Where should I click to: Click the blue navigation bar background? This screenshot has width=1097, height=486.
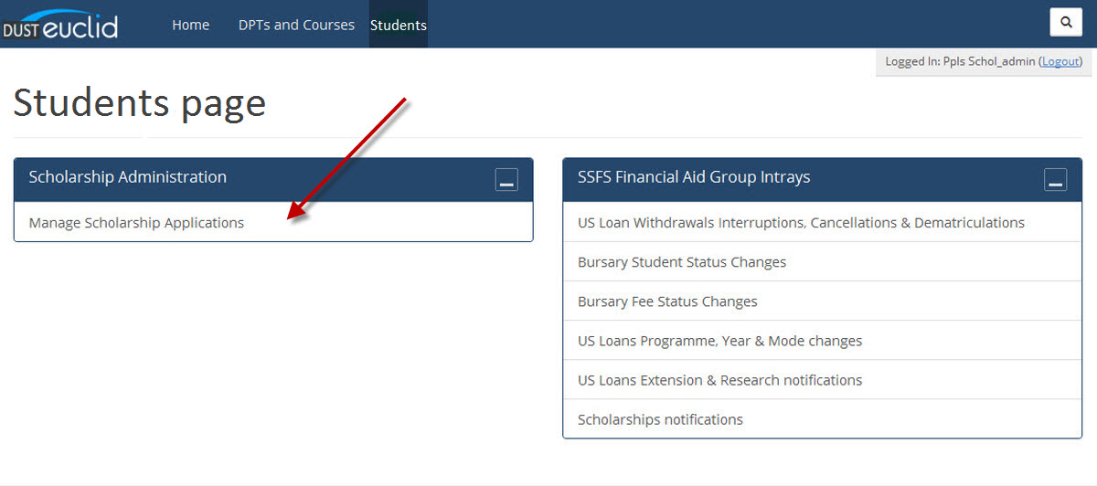coord(731,24)
